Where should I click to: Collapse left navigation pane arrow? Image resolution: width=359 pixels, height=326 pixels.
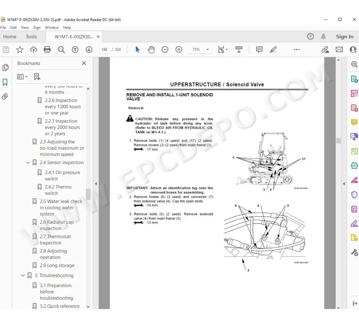pos(96,184)
